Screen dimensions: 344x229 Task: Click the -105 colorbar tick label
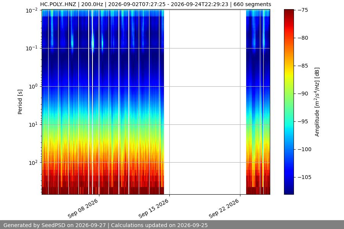click(x=304, y=177)
